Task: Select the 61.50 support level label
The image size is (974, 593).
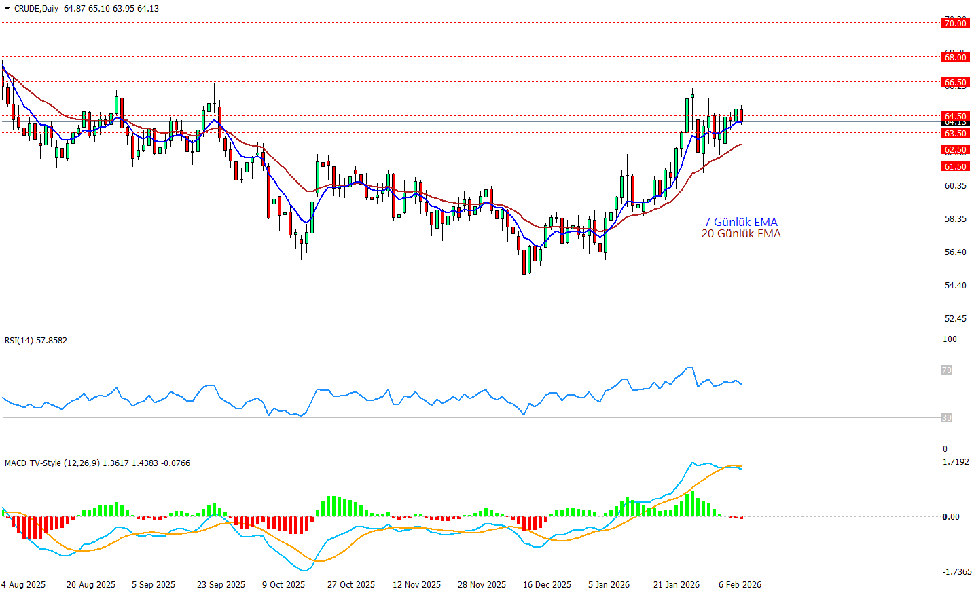Action: coord(955,167)
